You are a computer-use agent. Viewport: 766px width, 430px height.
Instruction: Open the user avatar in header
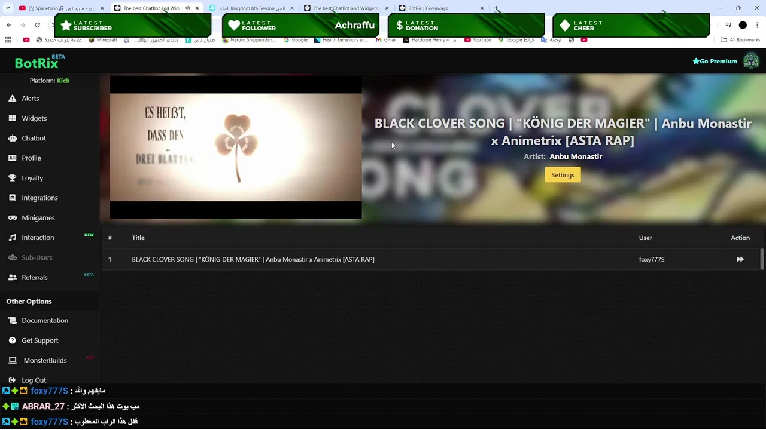tap(751, 61)
